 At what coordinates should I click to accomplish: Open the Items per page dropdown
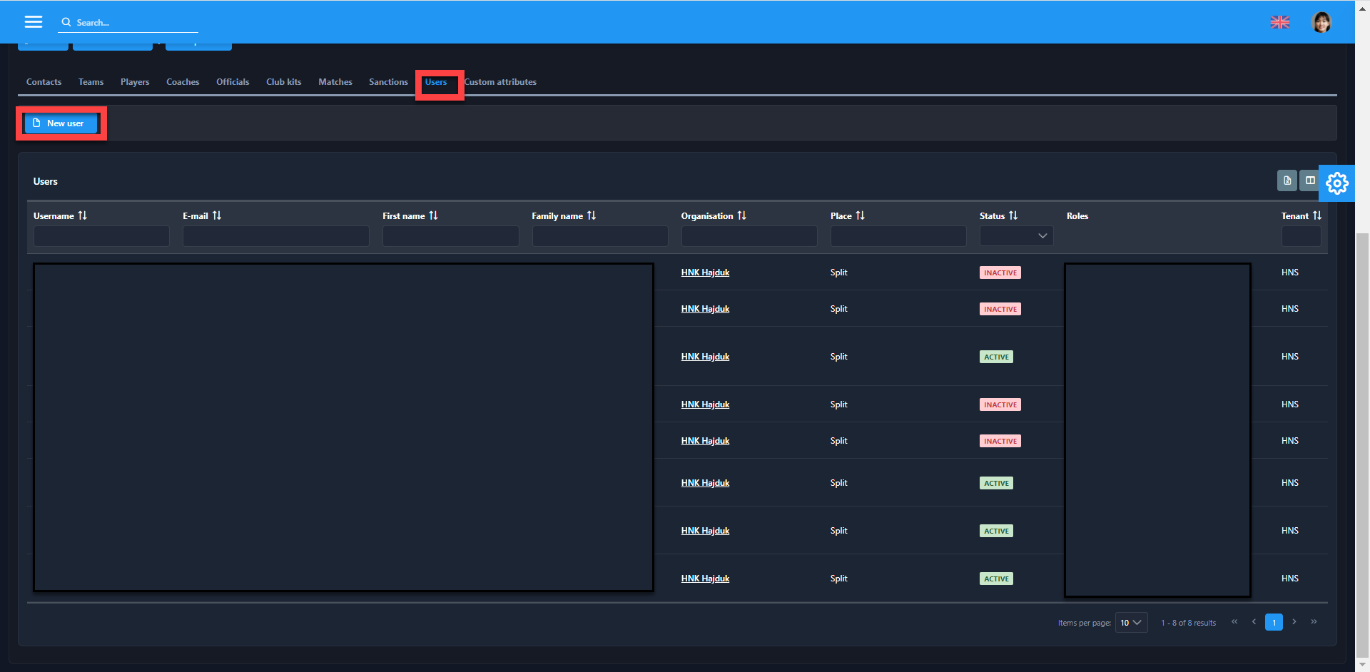[1131, 623]
